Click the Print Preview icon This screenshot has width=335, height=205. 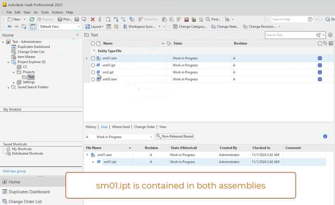(x=84, y=19)
